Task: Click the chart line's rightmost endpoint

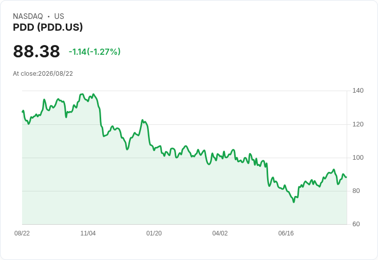Action: 347,177
